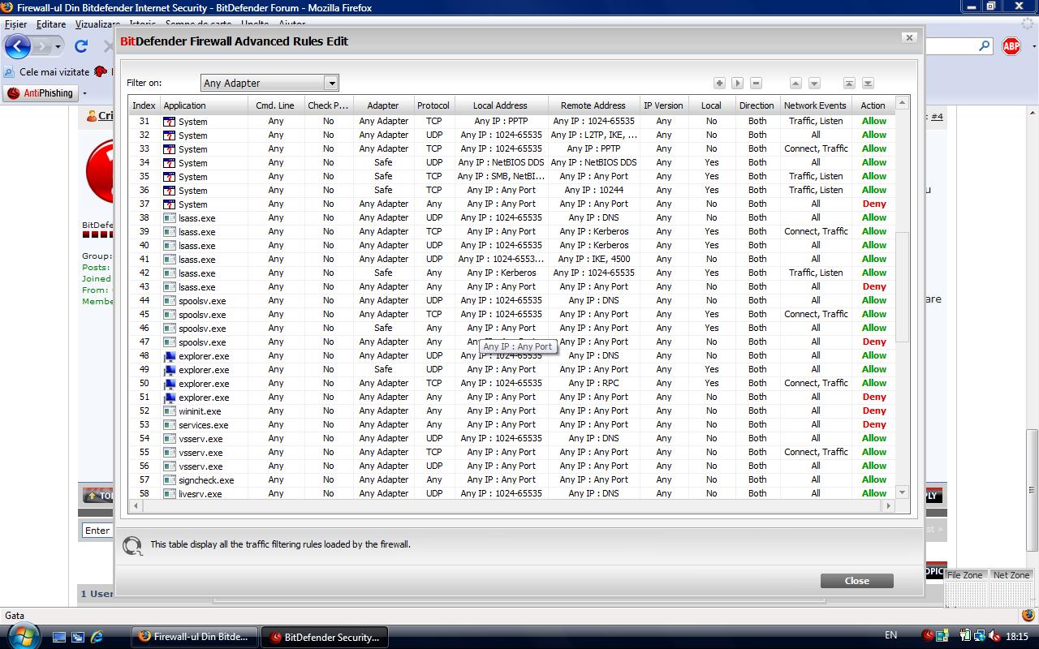
Task: Switch to BitDefender Security taskbar window
Action: point(325,637)
